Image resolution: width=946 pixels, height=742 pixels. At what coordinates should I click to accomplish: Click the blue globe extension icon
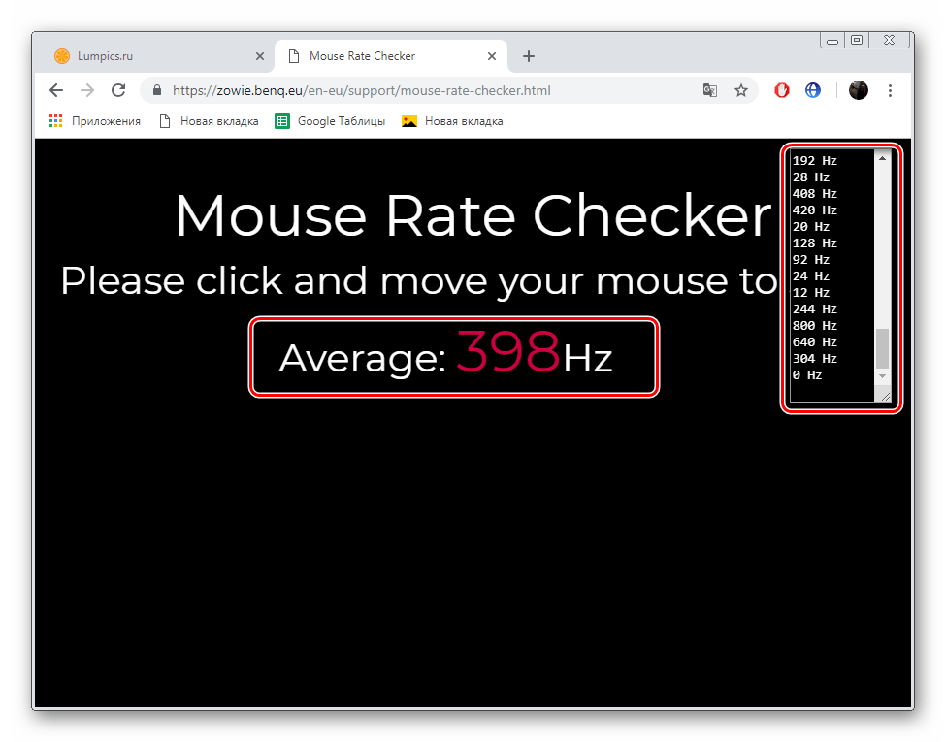(813, 90)
